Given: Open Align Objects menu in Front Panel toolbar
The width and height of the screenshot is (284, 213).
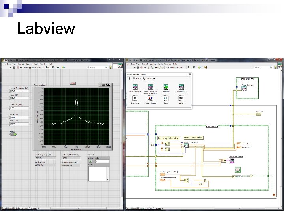Looking at the screenshot, I should (47, 67).
